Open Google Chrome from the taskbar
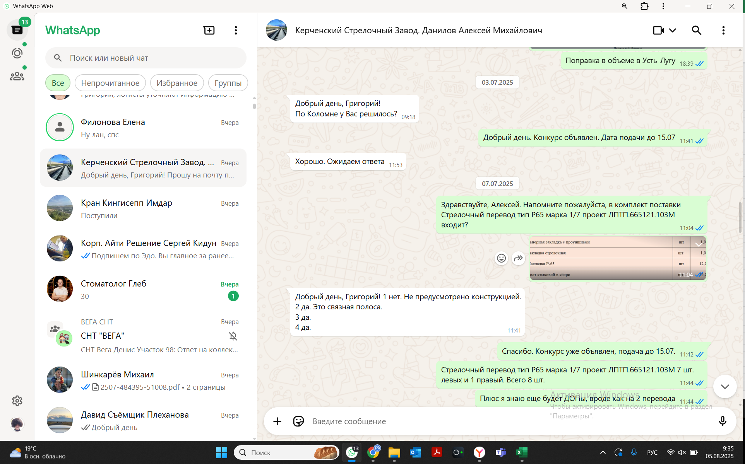This screenshot has width=745, height=464. point(373,452)
